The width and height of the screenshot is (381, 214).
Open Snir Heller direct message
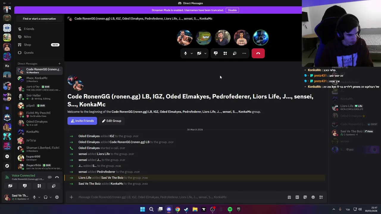39,97
